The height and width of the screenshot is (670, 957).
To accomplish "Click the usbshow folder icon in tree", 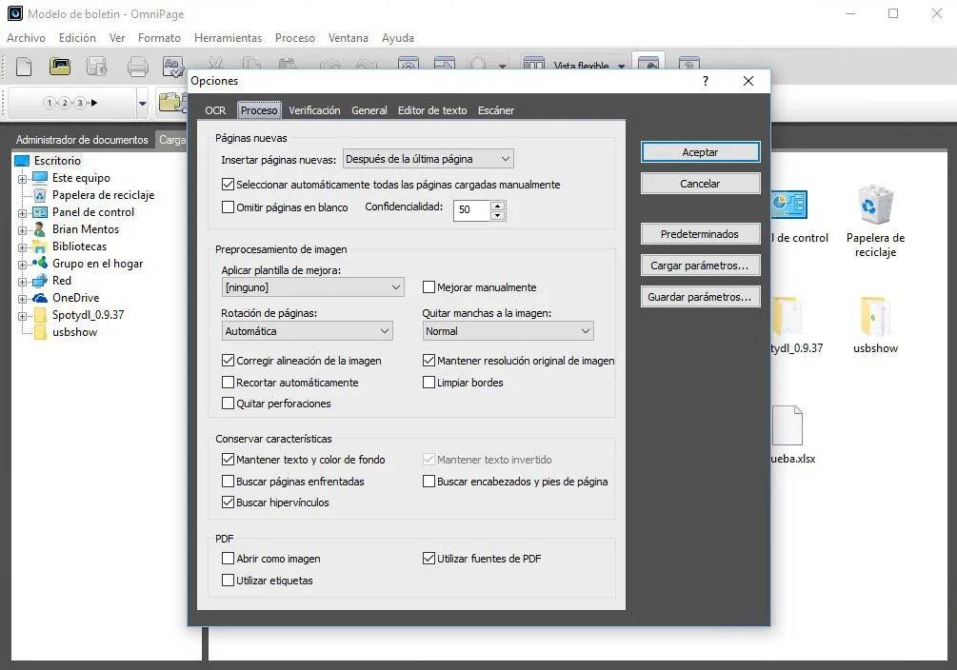I will [x=40, y=332].
